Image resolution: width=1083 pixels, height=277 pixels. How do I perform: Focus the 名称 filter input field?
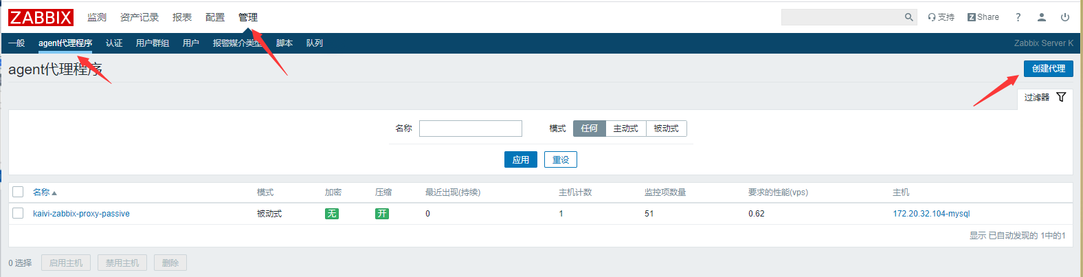click(471, 129)
